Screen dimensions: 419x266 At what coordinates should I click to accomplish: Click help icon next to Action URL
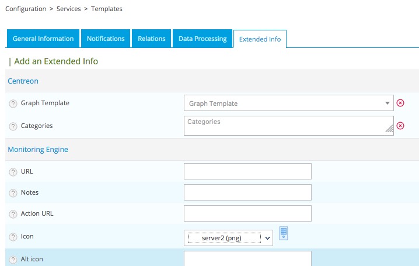(13, 214)
